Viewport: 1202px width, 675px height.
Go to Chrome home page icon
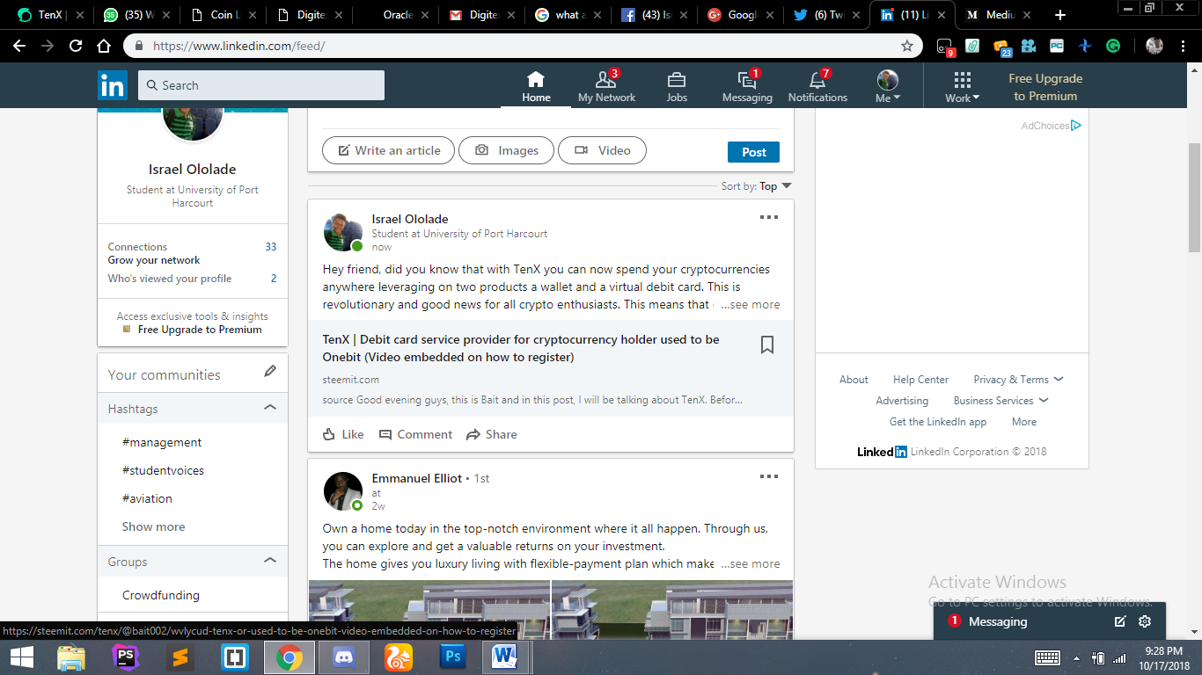[103, 46]
